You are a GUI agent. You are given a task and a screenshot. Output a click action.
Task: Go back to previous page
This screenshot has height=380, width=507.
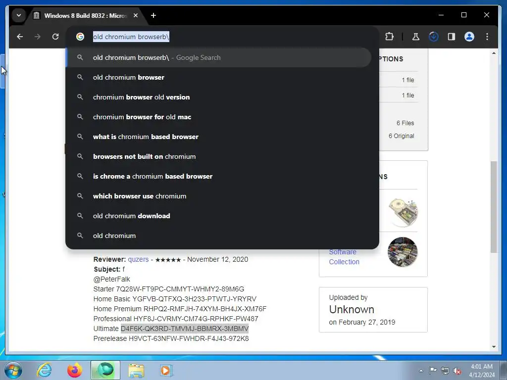click(20, 37)
